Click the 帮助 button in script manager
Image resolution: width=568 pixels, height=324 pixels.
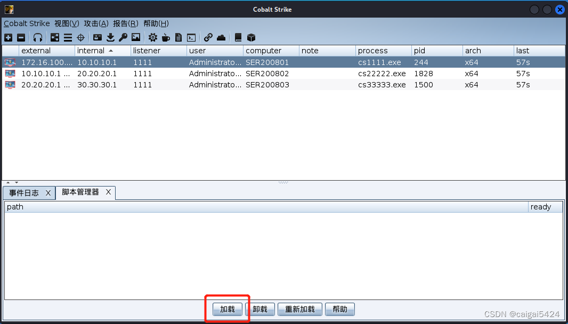(x=340, y=309)
